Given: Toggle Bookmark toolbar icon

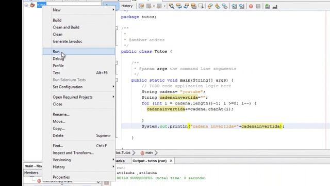Looking at the screenshot, I should [225, 6].
